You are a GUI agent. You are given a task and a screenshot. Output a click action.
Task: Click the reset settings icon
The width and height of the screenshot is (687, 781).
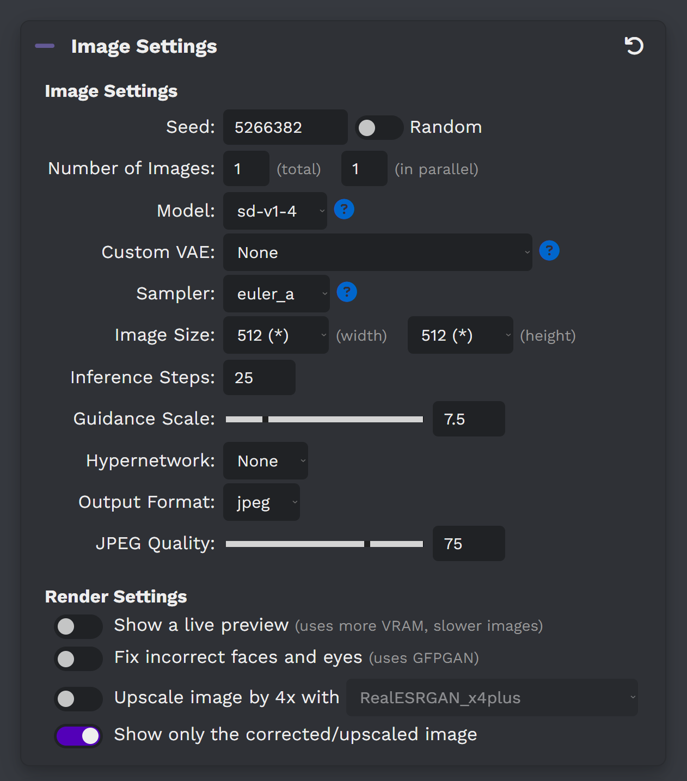pos(634,46)
